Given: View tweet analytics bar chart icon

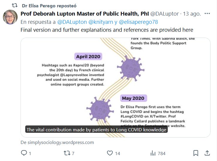Looking at the screenshot, I should (x=153, y=153).
